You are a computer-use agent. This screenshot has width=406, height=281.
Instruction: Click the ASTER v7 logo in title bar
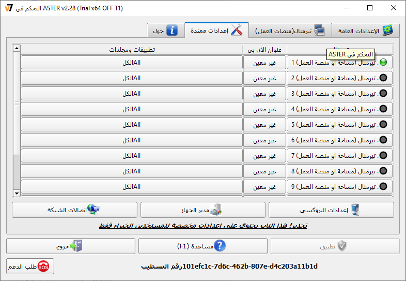[9, 8]
